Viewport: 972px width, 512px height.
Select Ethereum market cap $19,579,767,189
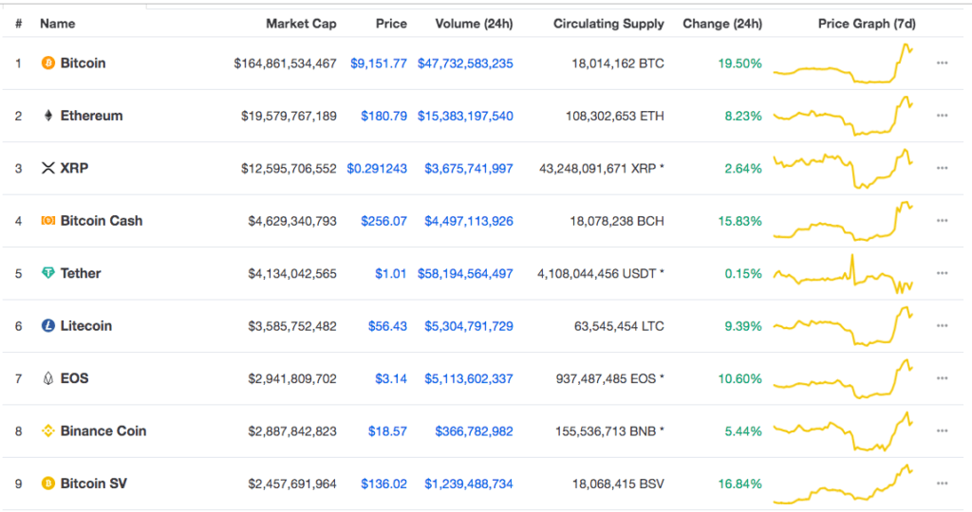click(x=289, y=116)
